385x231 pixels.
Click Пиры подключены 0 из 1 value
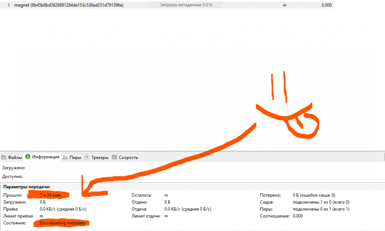coord(321,209)
